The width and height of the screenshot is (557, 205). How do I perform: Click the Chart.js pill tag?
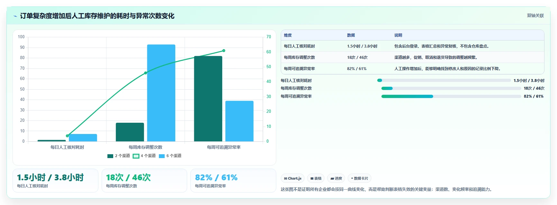tap(293, 178)
